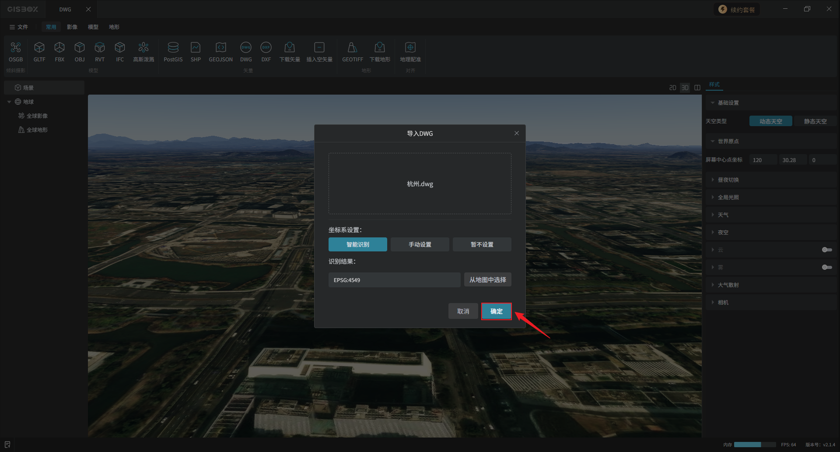Expand the 昼夜切换 section
Image resolution: width=840 pixels, height=452 pixels.
tap(728, 180)
